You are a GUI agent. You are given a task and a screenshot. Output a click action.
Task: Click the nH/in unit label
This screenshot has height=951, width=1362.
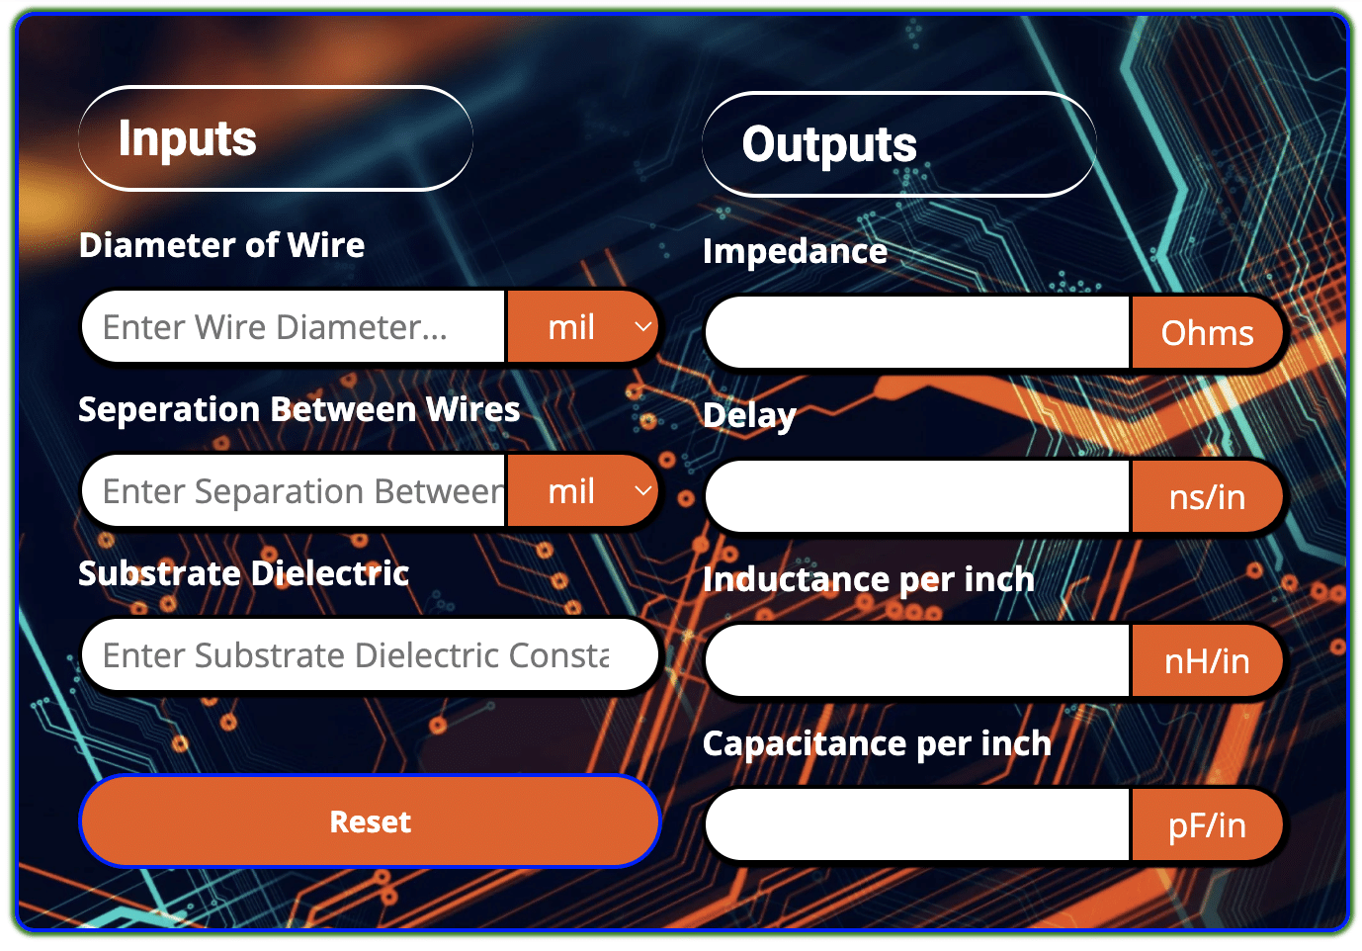click(1208, 661)
